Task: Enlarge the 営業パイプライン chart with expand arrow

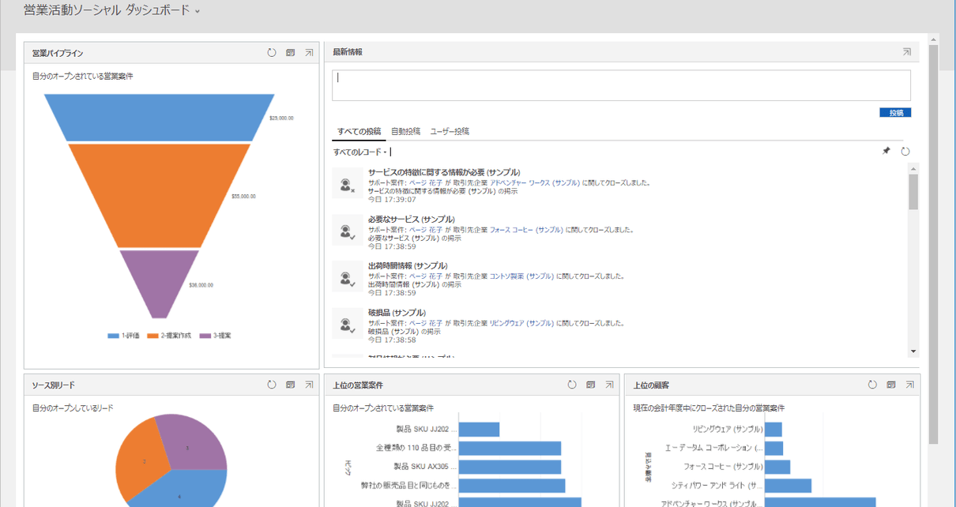Action: click(308, 52)
